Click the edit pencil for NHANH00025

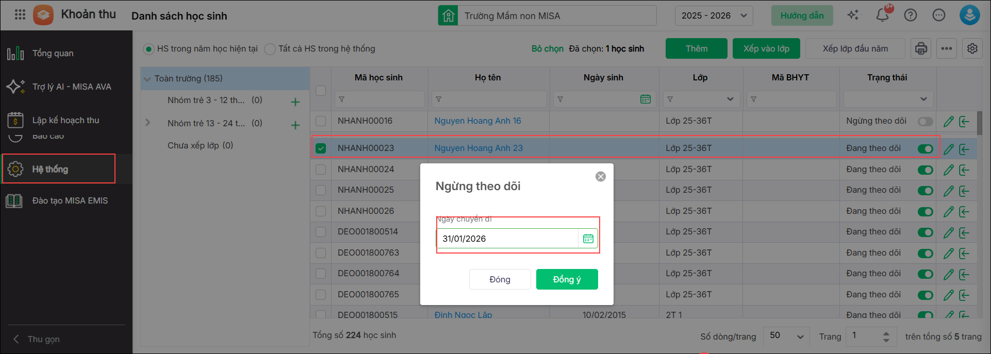click(x=949, y=191)
